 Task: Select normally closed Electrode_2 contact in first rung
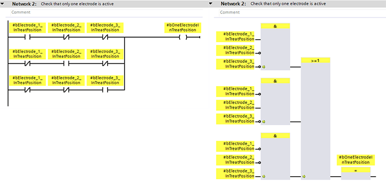click(x=66, y=38)
